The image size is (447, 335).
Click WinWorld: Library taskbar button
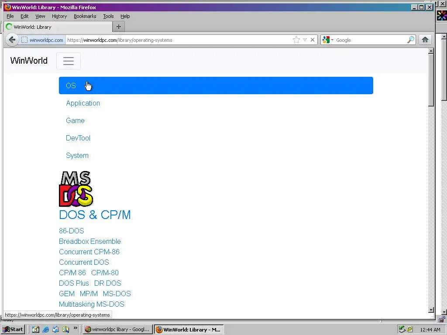[x=189, y=330]
